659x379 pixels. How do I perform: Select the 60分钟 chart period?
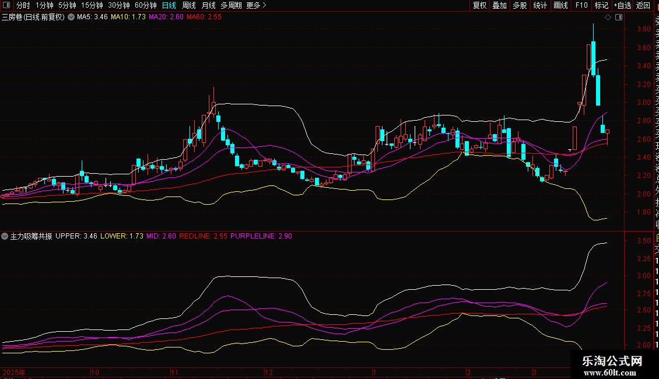click(x=145, y=5)
